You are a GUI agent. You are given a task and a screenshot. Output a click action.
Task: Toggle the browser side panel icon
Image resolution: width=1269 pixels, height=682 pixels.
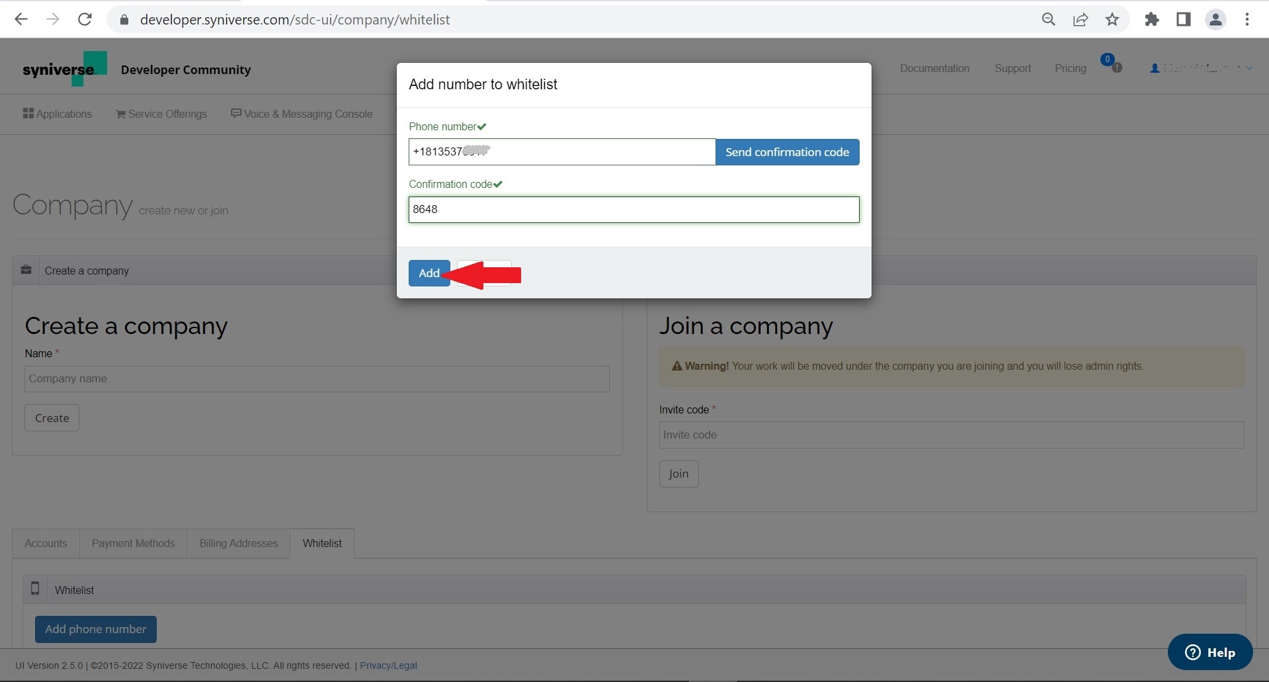[x=1184, y=19]
